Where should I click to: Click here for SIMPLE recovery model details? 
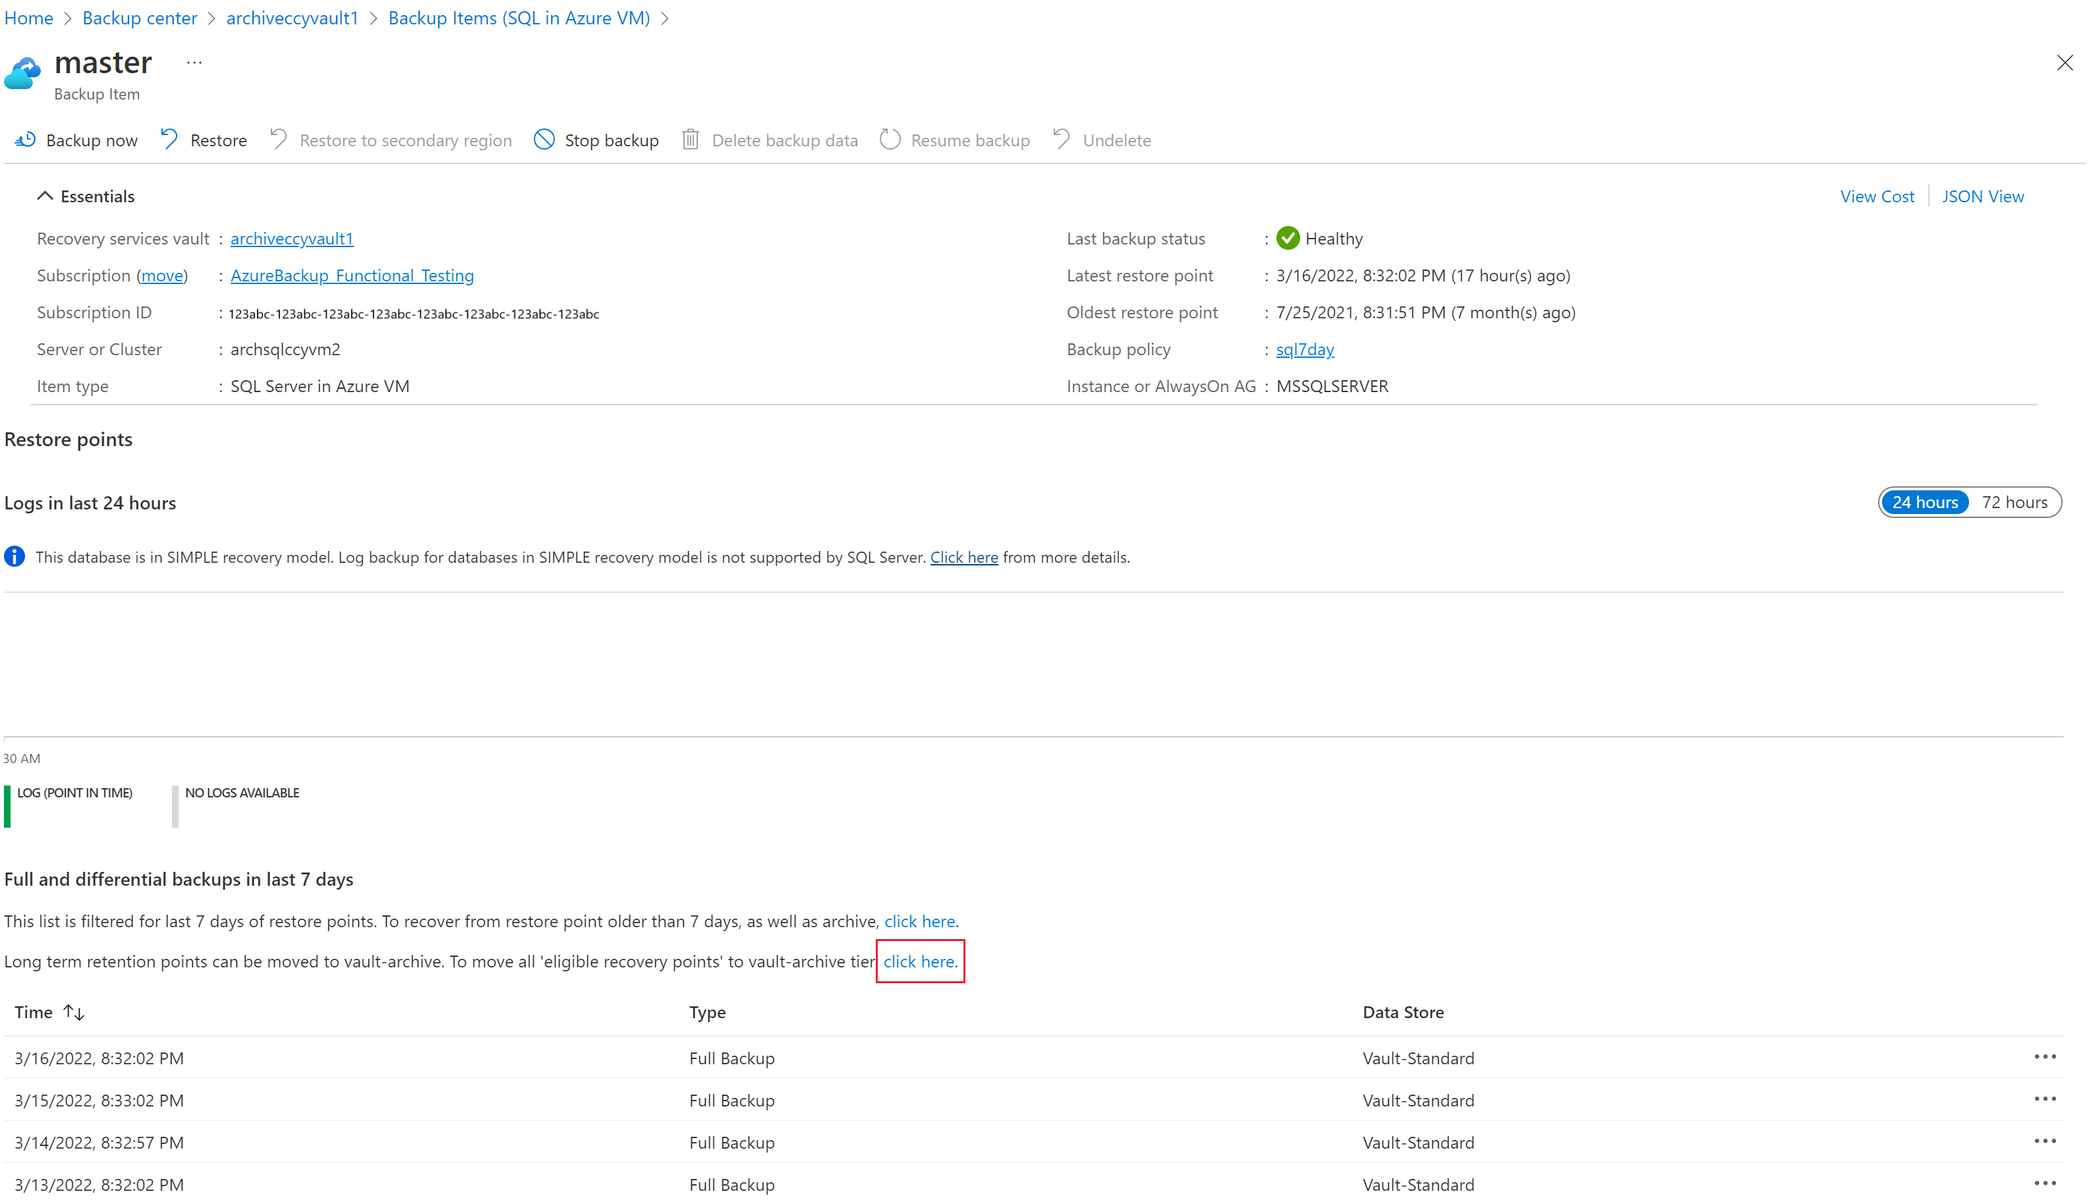click(x=964, y=557)
